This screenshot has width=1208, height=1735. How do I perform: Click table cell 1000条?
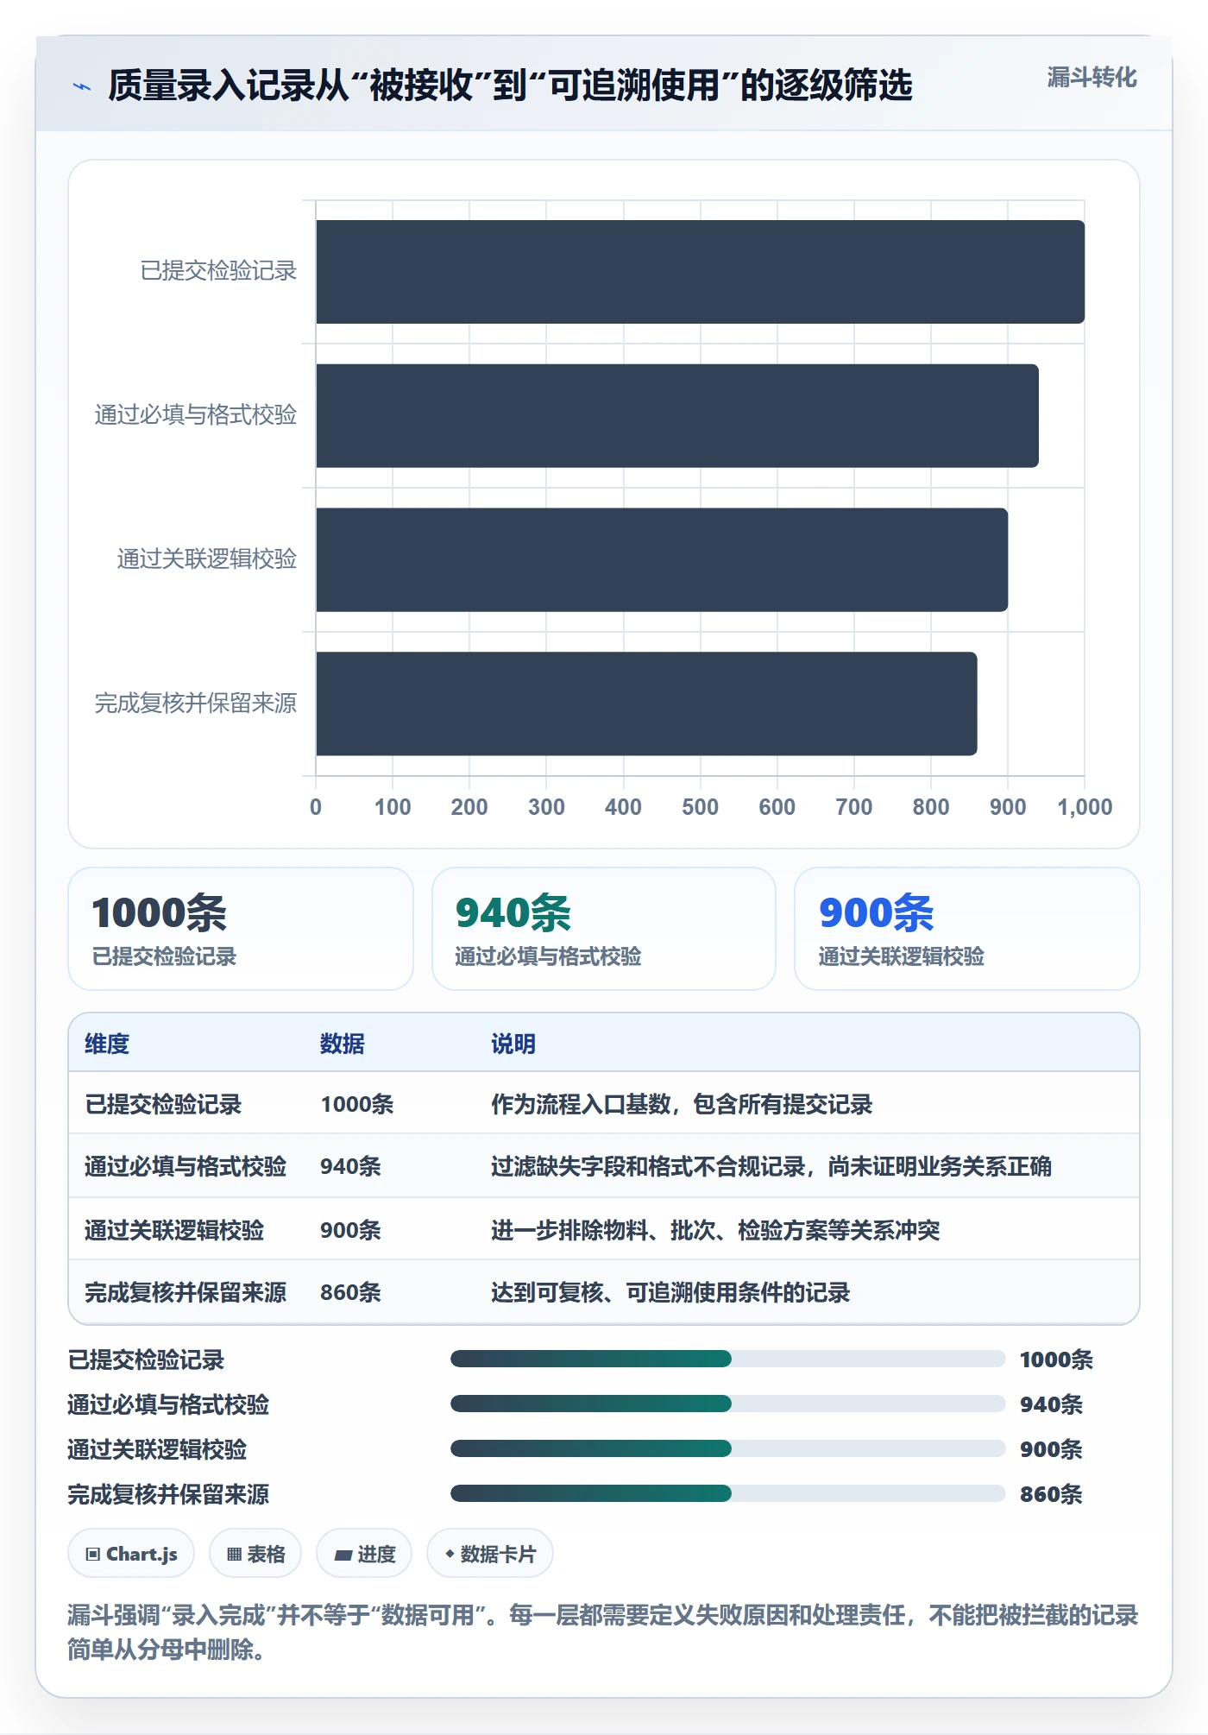(357, 1104)
